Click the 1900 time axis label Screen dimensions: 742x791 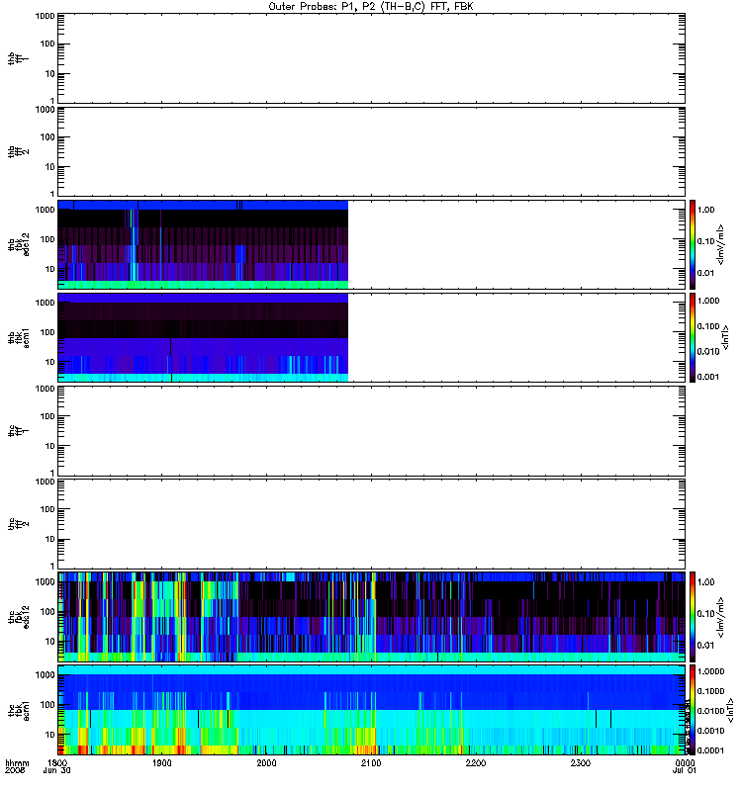click(x=162, y=763)
